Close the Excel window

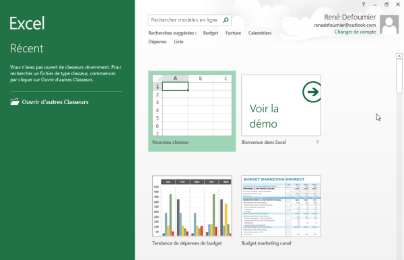pos(398,5)
